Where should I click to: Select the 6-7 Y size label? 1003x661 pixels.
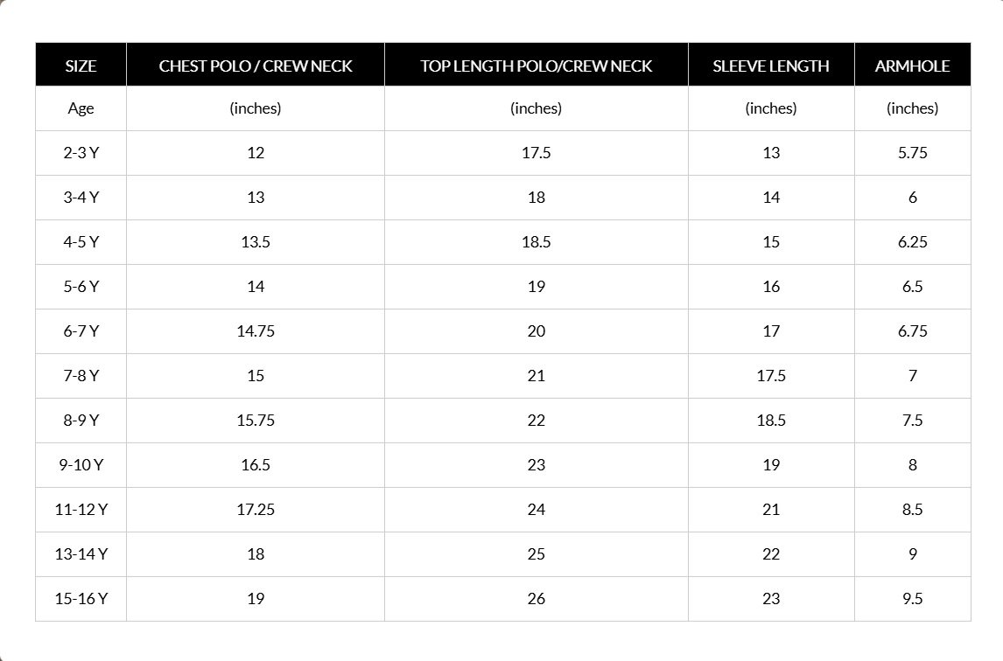pos(81,331)
